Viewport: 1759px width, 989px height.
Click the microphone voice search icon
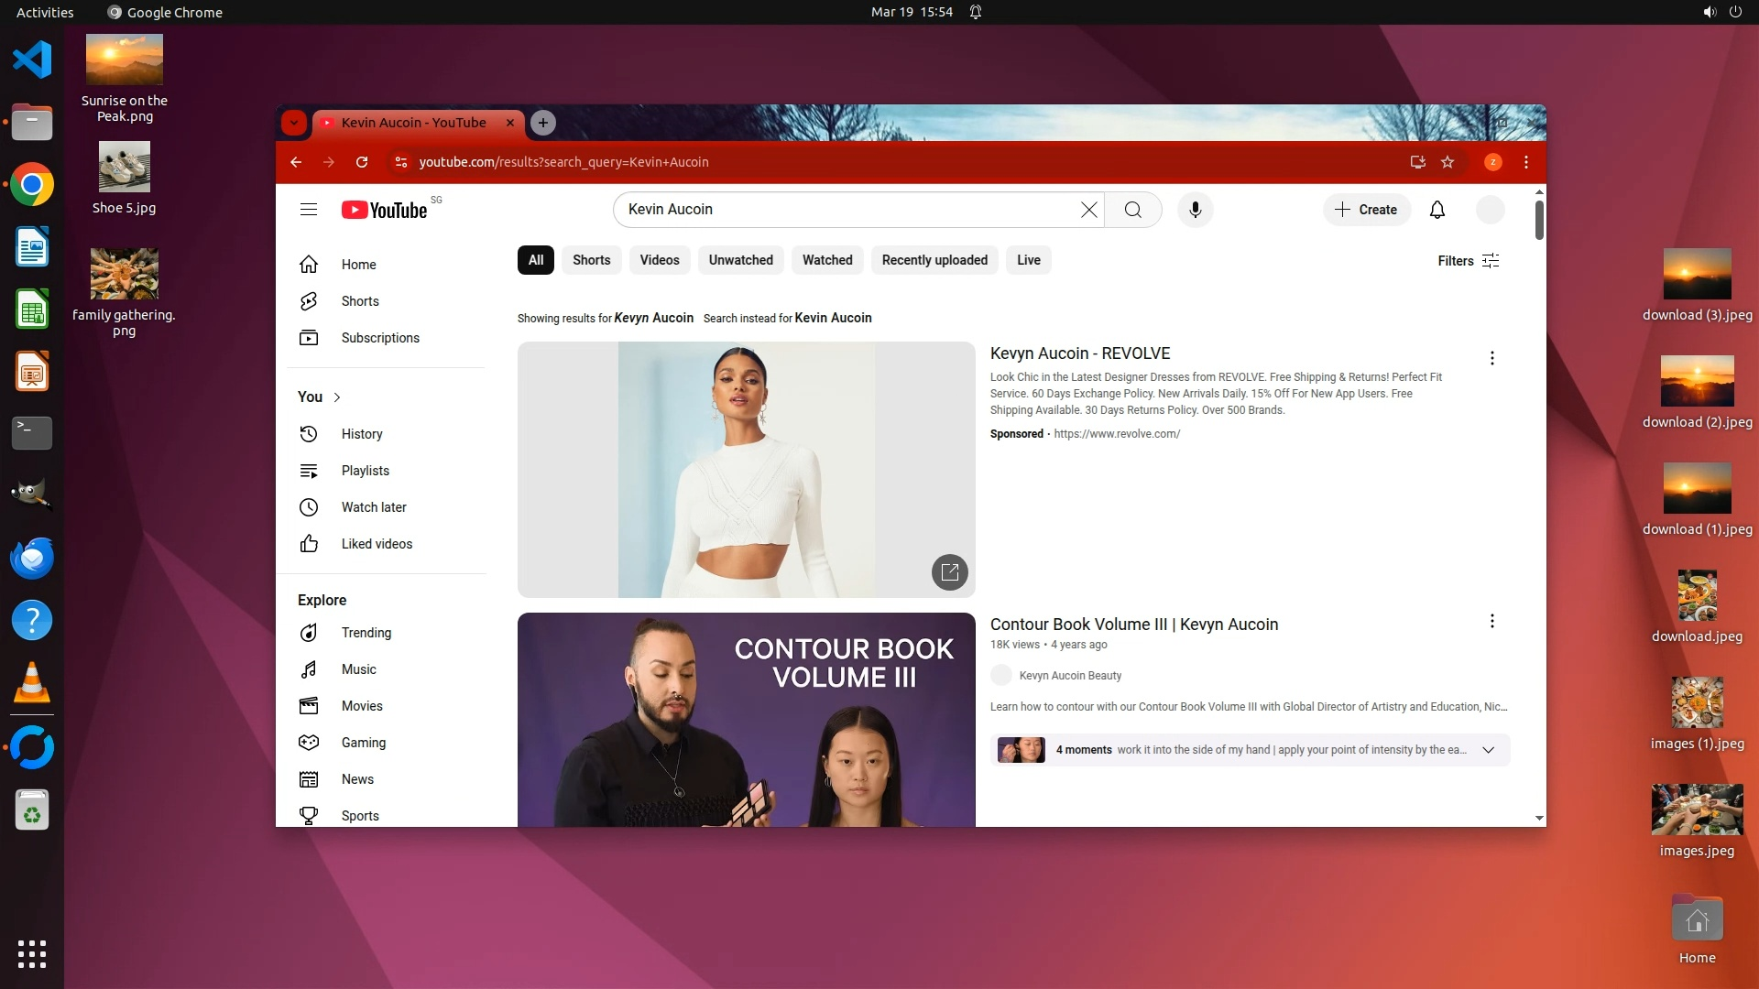pyautogui.click(x=1195, y=210)
